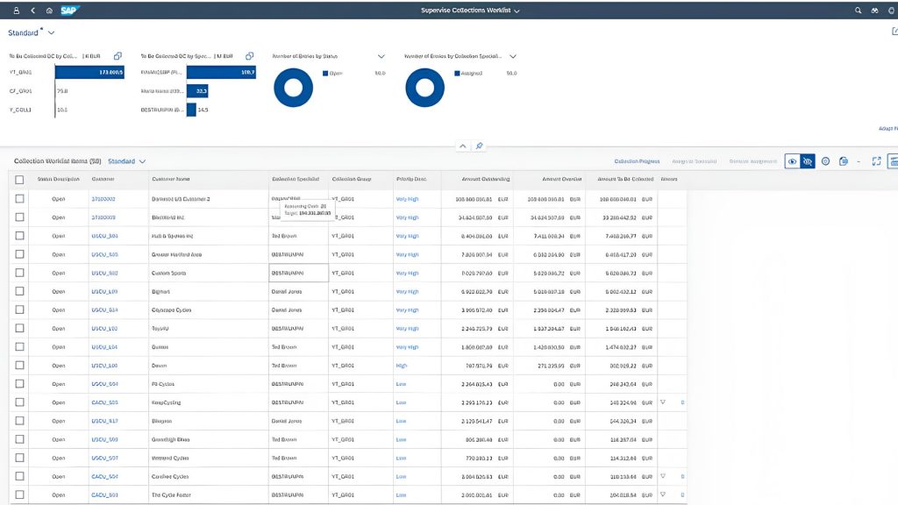This screenshot has height=505, width=898.
Task: Open the export options arrow beside the spreadsheet icon
Action: pyautogui.click(x=859, y=162)
